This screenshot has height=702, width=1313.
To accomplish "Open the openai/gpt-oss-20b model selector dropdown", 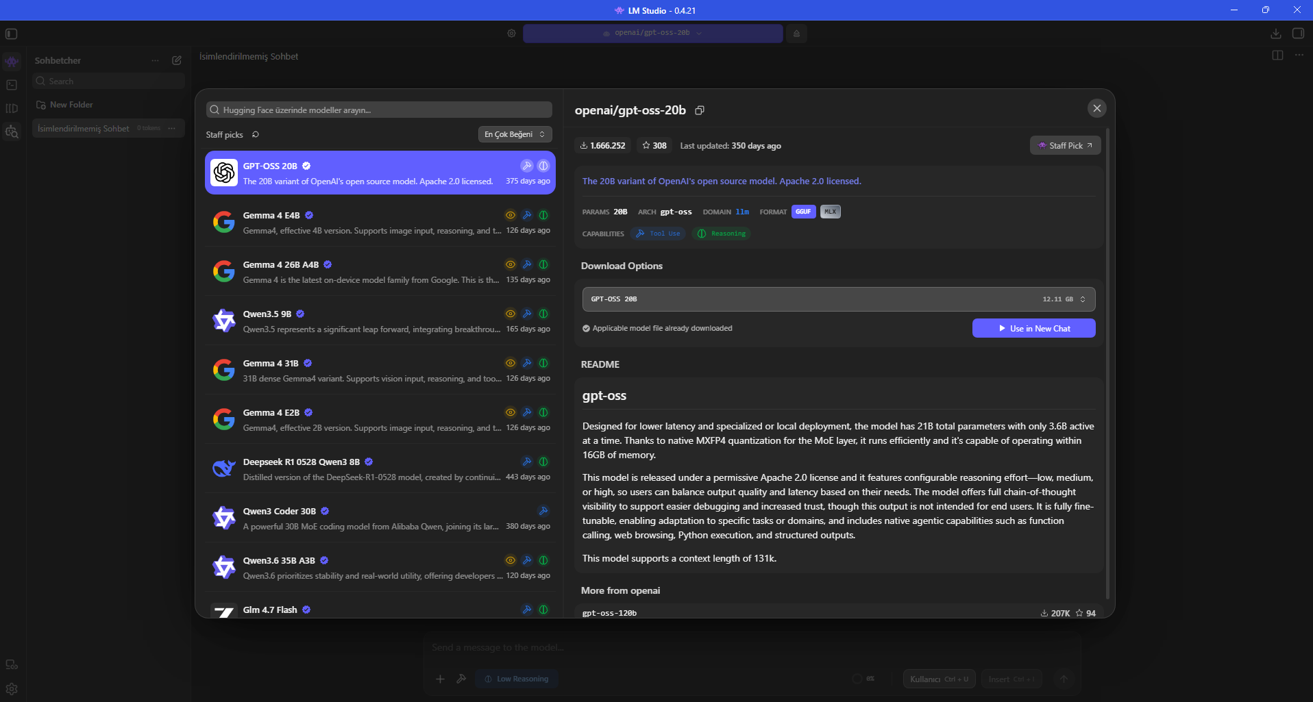I will (x=652, y=34).
